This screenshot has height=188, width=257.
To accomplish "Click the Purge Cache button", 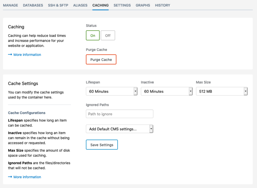I will click(101, 59).
